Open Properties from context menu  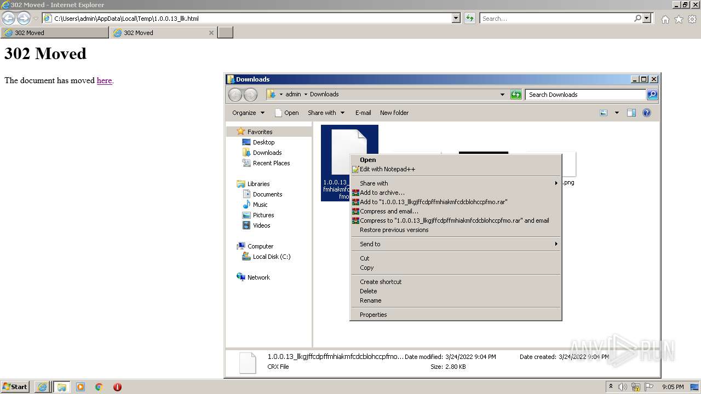click(456, 315)
